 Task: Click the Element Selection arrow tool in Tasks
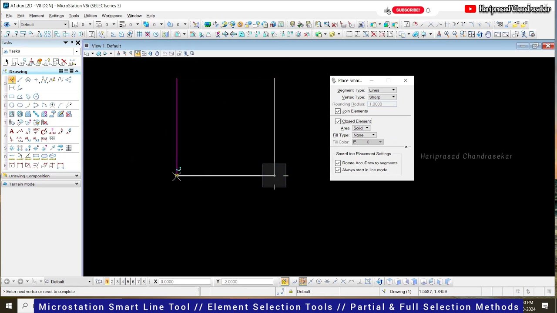[x=7, y=62]
